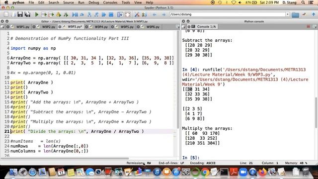The image size is (318, 179).
Task: Switch to the W9P1.py tab
Action: 23,26
